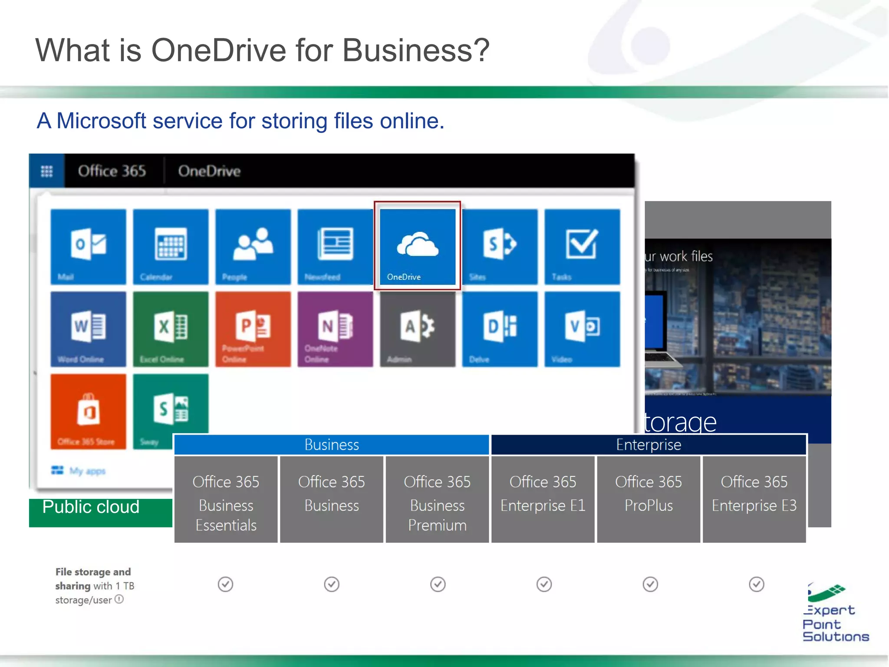Click checkmark under Enterprise E3 column
The image size is (889, 667).
coord(757,584)
